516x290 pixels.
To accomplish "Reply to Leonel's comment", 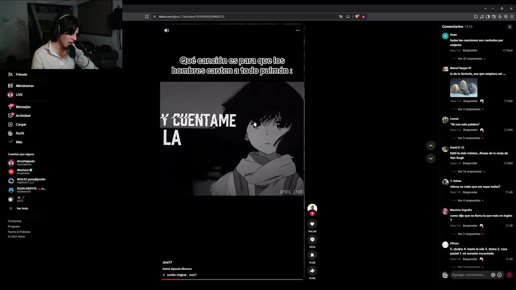I will point(470,130).
